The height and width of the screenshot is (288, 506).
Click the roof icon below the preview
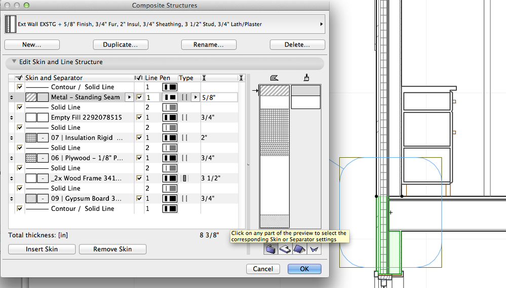[x=300, y=249]
